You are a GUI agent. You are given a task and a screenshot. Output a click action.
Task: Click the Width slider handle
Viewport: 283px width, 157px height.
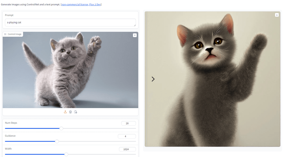[x=66, y=154]
